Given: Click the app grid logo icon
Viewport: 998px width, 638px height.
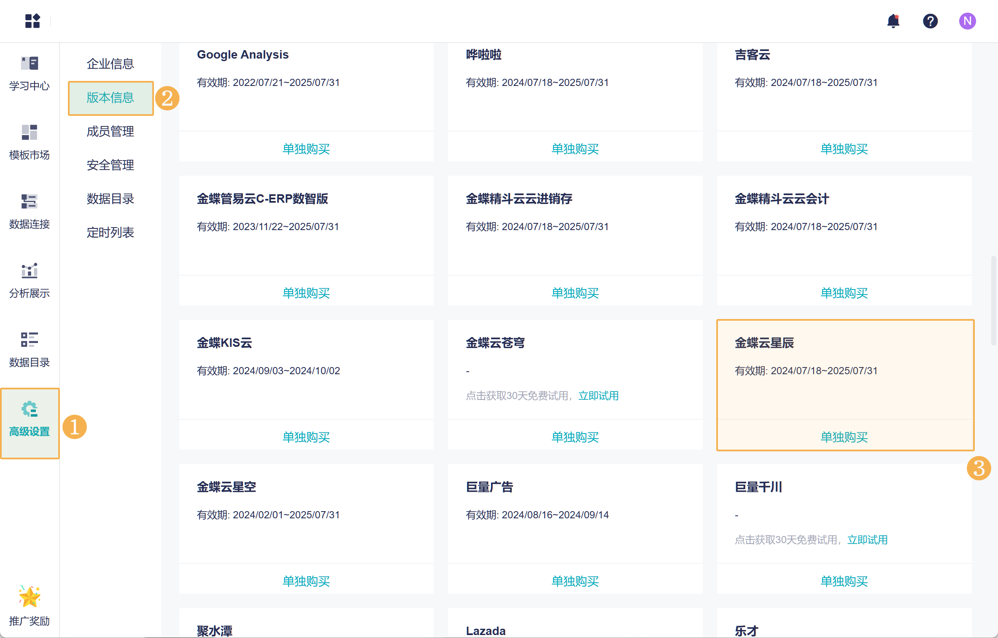Looking at the screenshot, I should (32, 21).
